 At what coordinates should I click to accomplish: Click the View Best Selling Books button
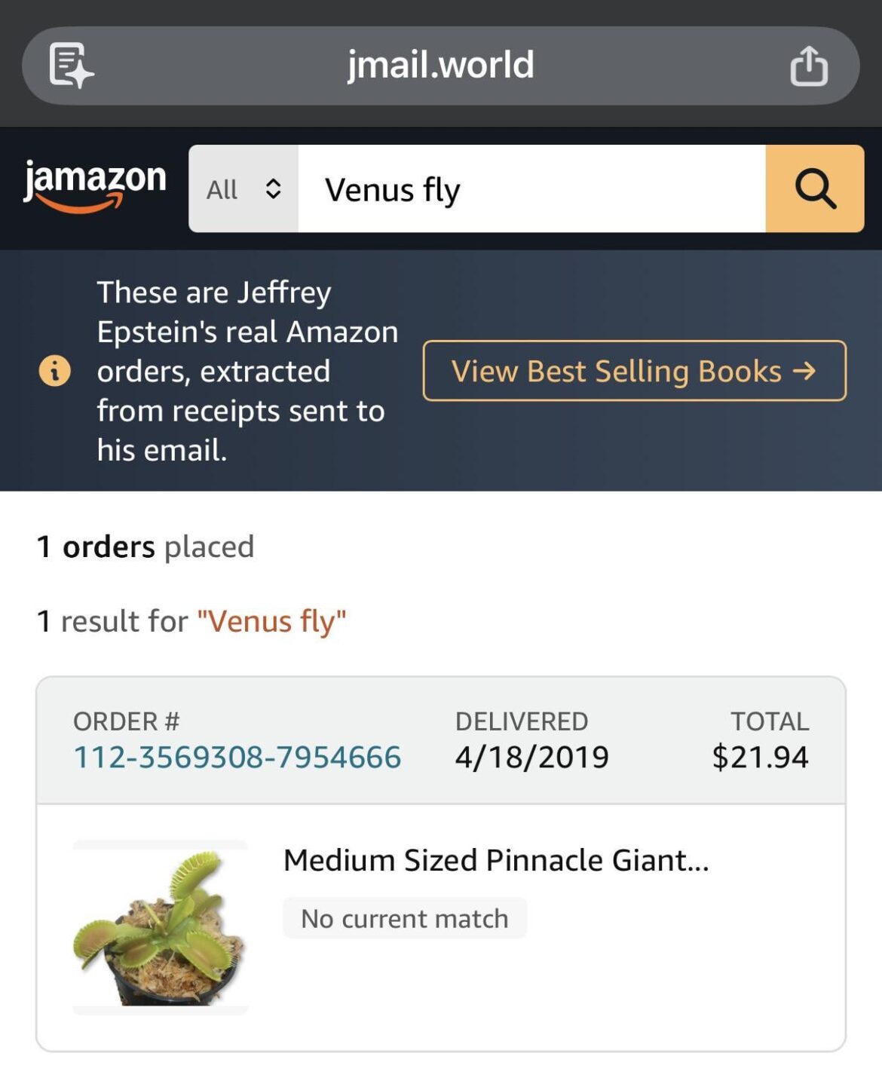[634, 371]
